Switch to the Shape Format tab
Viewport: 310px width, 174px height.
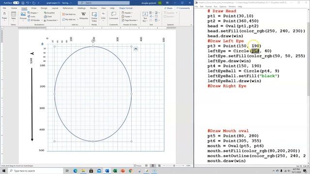pyautogui.click(x=126, y=8)
